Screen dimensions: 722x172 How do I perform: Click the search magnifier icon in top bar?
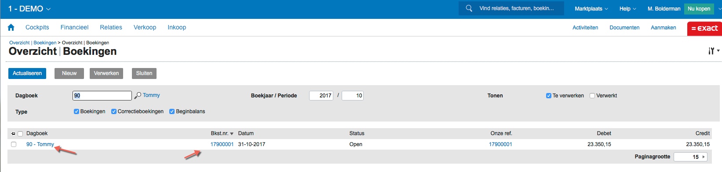(469, 8)
